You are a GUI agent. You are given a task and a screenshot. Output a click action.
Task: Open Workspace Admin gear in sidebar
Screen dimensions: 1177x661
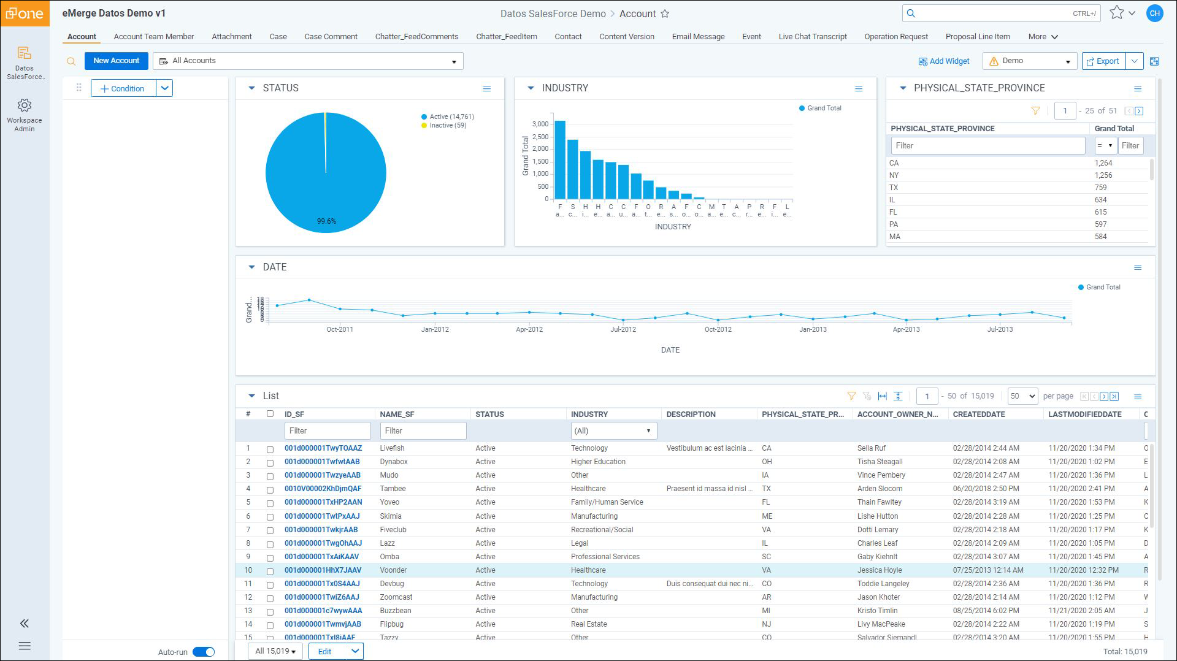25,105
